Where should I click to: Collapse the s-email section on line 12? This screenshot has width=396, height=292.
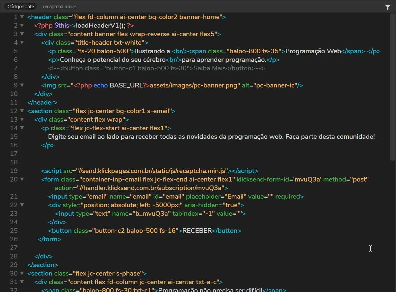22,111
